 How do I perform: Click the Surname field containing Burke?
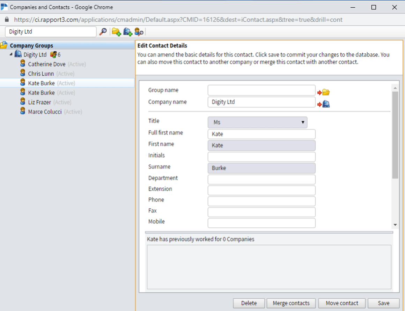coord(262,168)
